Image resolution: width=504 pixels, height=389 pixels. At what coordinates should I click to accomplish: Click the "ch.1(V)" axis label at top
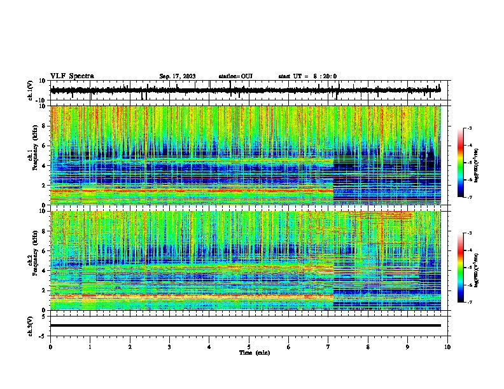click(x=31, y=90)
